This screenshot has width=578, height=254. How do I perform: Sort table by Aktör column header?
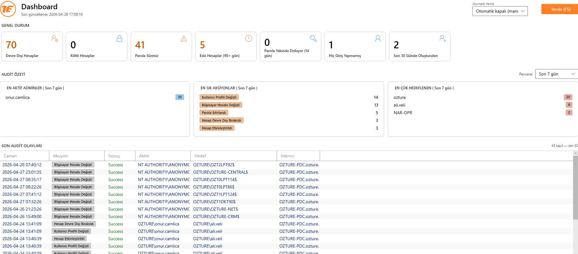pyautogui.click(x=163, y=156)
